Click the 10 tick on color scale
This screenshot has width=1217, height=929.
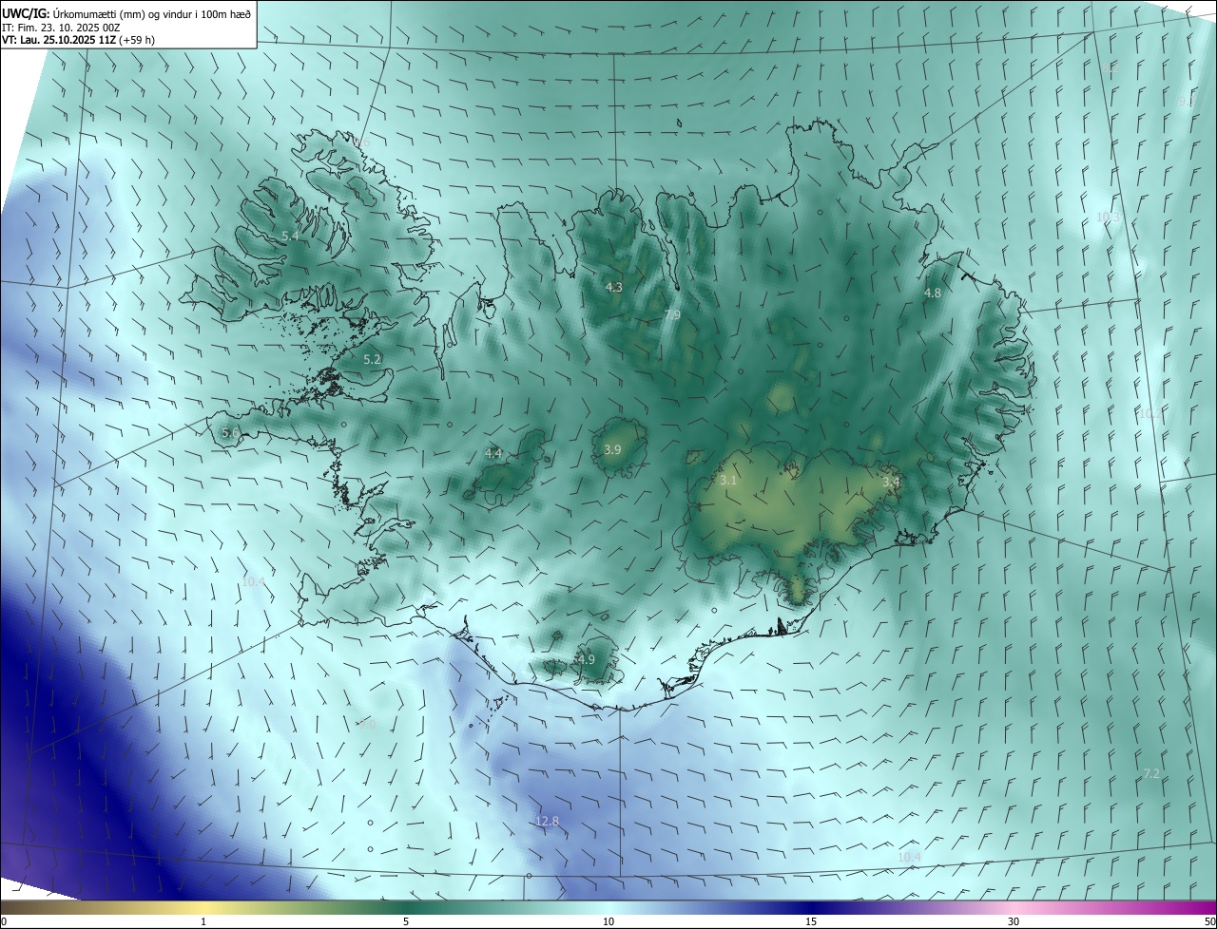pyautogui.click(x=608, y=921)
